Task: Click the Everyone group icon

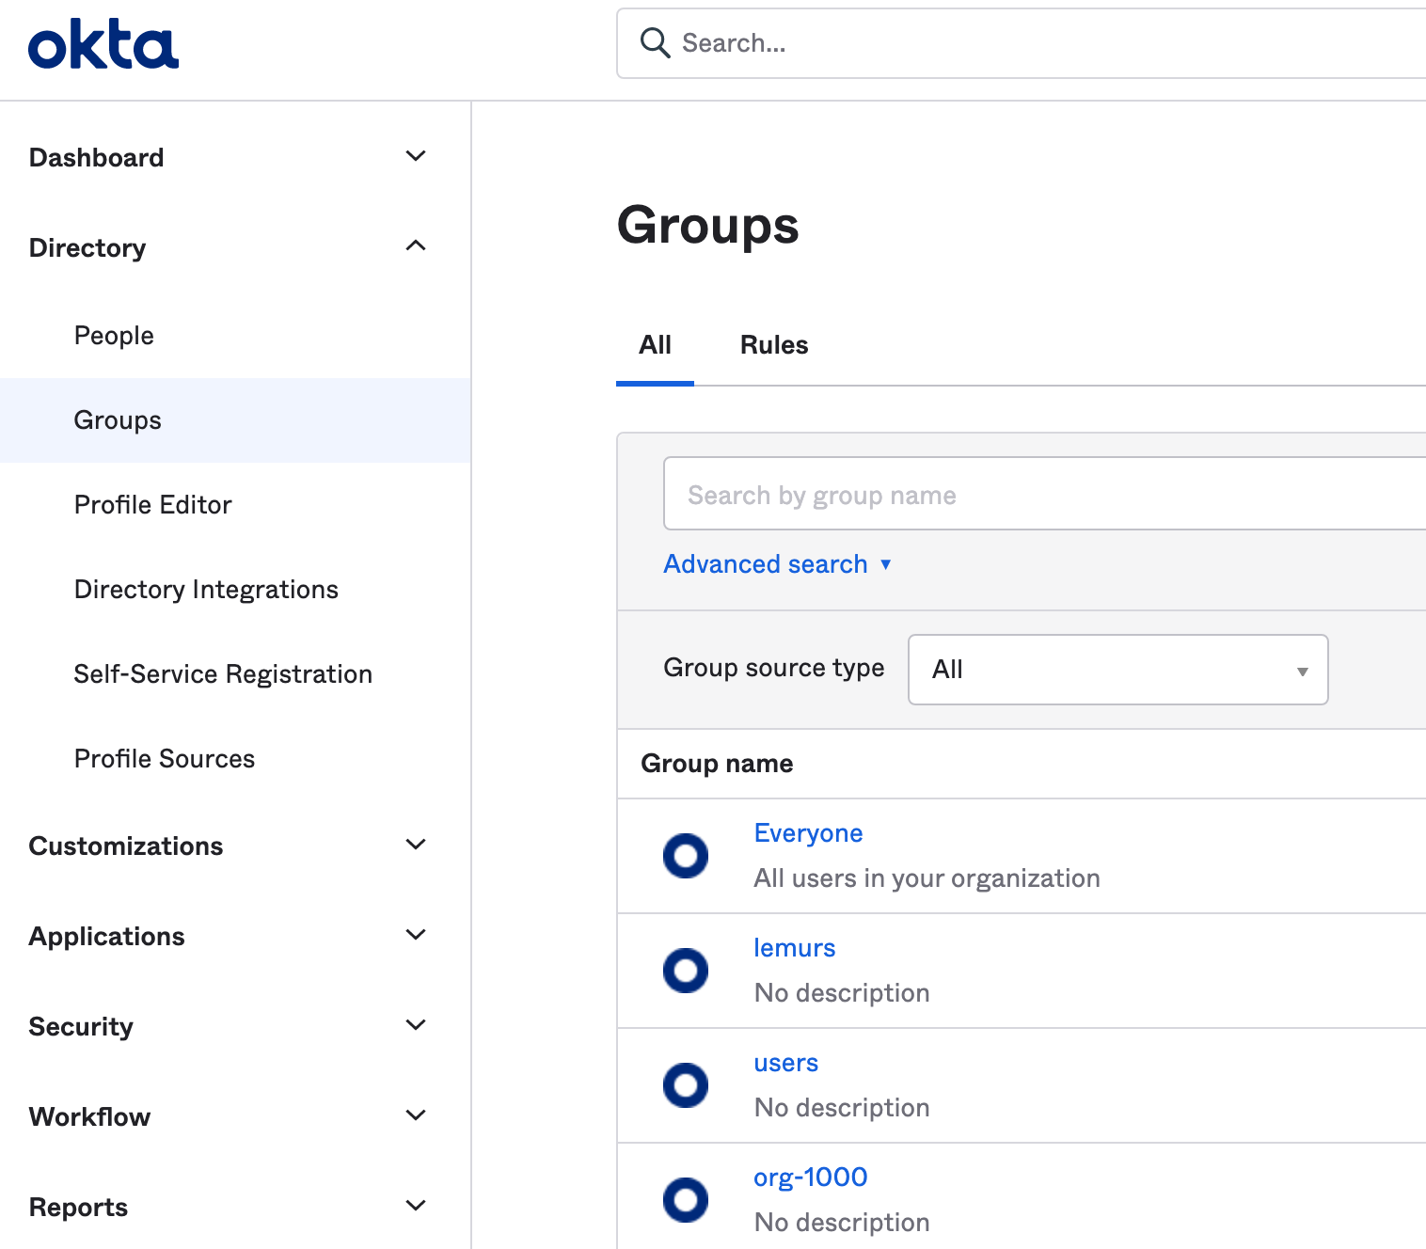Action: coord(686,856)
